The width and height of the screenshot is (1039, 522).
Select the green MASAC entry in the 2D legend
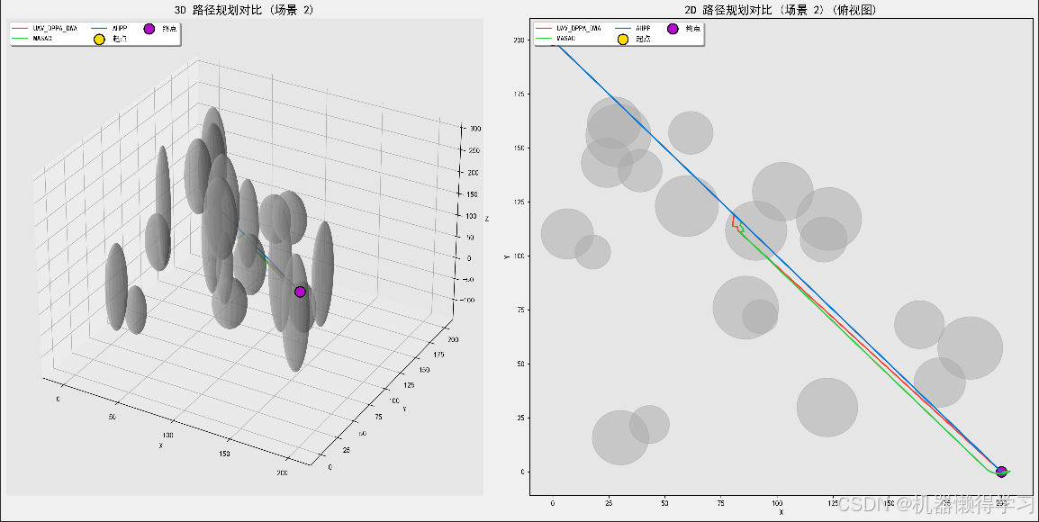556,39
